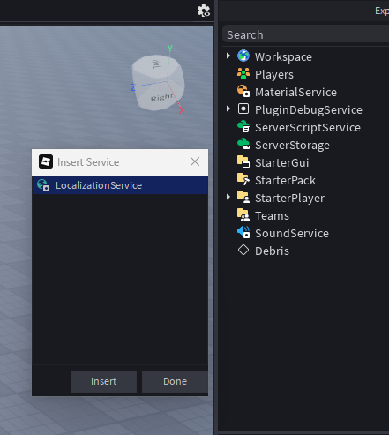
Task: Click the MaterialService icon
Action: click(243, 91)
